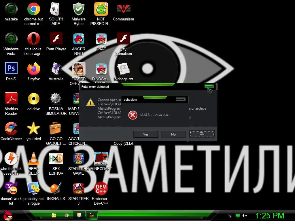Click the 'Embarca... Dev-C++' icon
The height and width of the screenshot is (221, 295).
[101, 188]
